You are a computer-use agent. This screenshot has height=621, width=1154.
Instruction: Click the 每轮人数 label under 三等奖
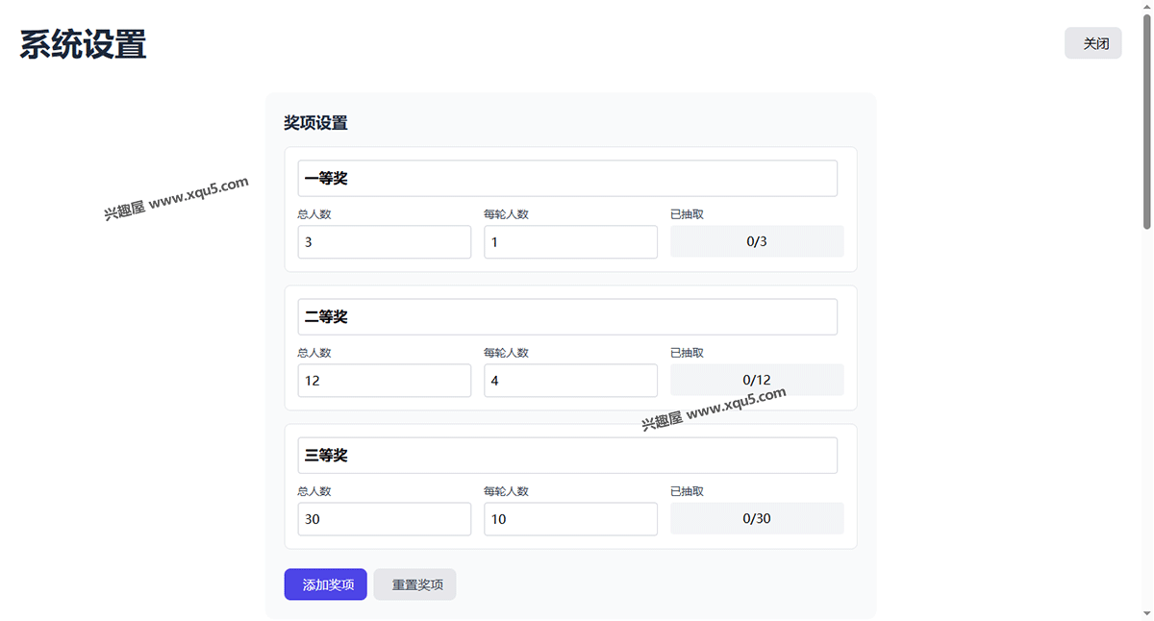(x=506, y=491)
